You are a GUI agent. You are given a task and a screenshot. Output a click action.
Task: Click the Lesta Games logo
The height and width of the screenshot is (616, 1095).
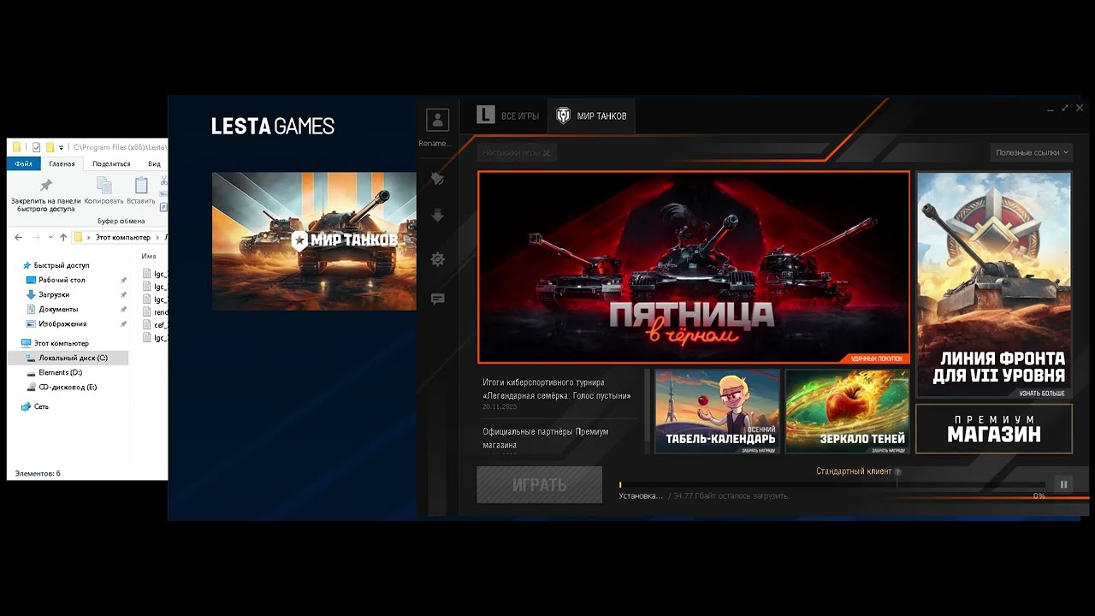coord(273,127)
